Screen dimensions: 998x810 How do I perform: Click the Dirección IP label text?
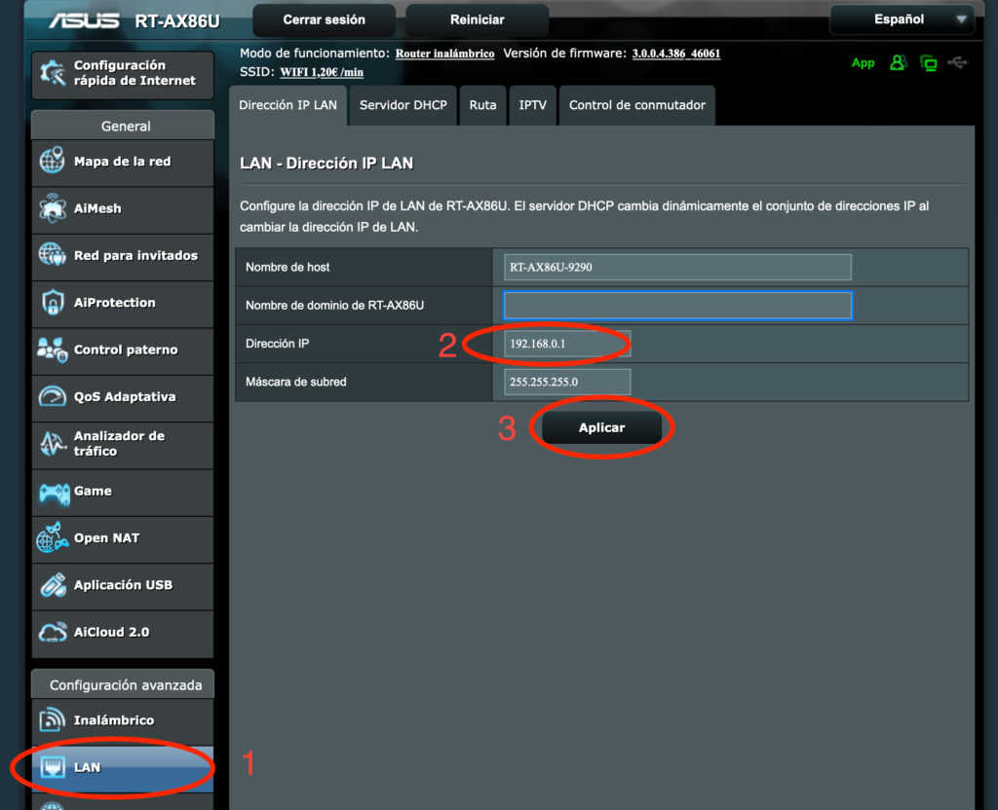click(x=278, y=344)
